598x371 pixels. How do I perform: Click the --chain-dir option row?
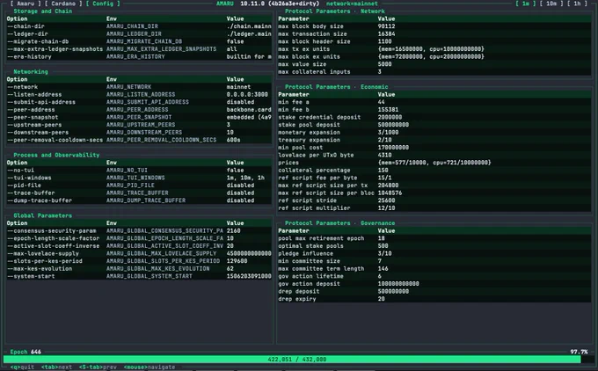[x=139, y=26]
